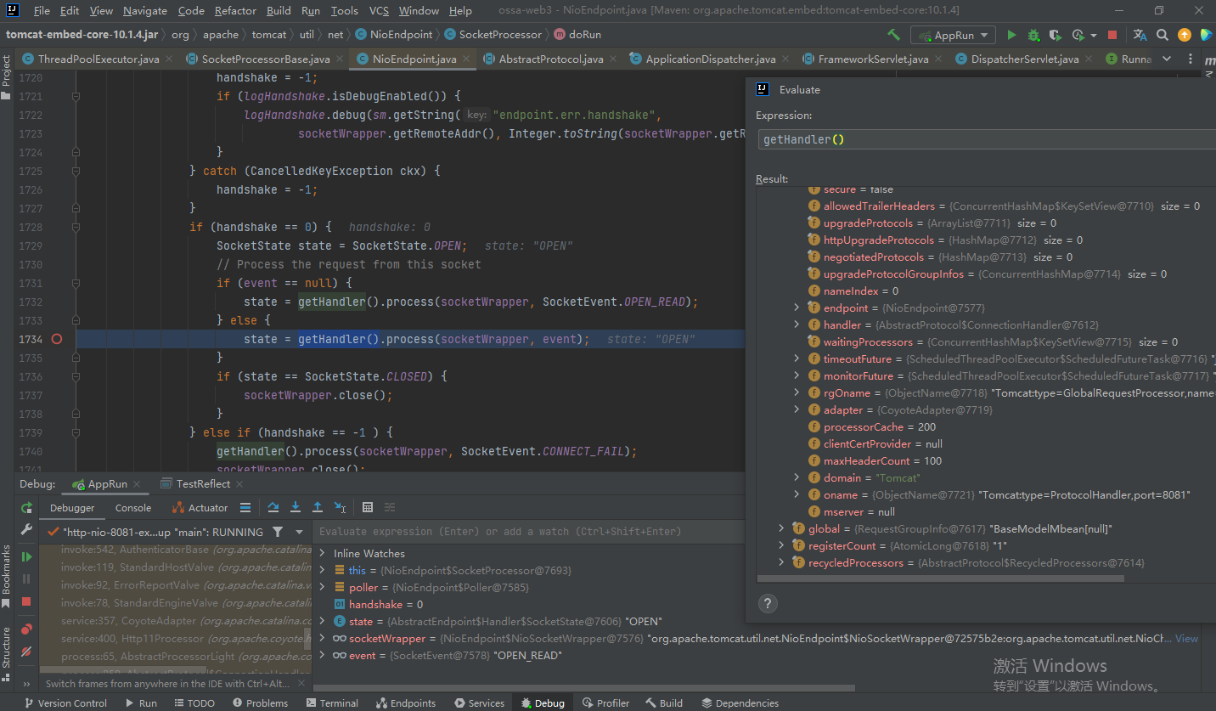The height and width of the screenshot is (711, 1216).
Task: Click the Debug bug icon in top toolbar
Action: [1033, 35]
